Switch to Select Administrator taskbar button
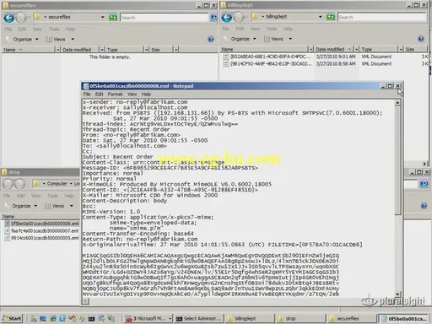The height and width of the screenshot is (324, 432). 199,318
